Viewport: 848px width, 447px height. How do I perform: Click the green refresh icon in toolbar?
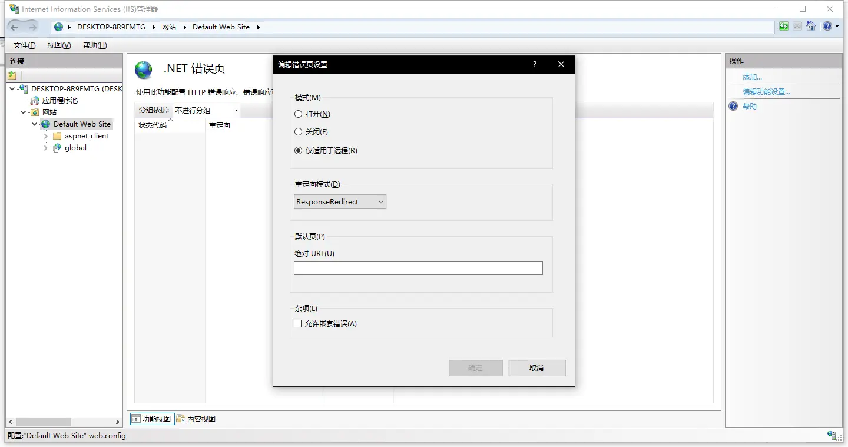click(x=783, y=27)
